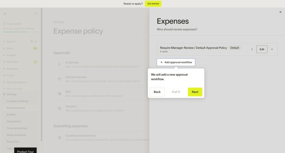The height and width of the screenshot is (153, 285).
Task: Click the Default badge on the approval policy
Action: coord(234,48)
